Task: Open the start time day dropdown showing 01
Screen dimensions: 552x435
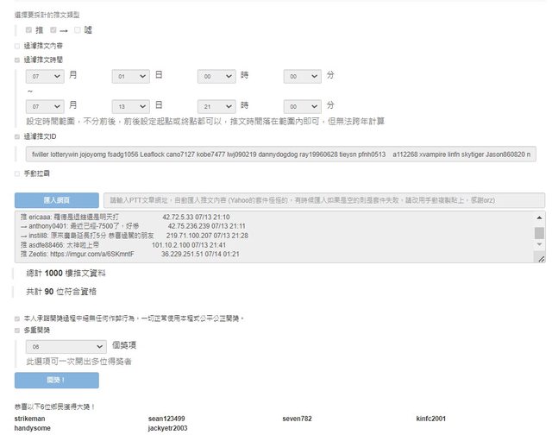Action: (130, 77)
